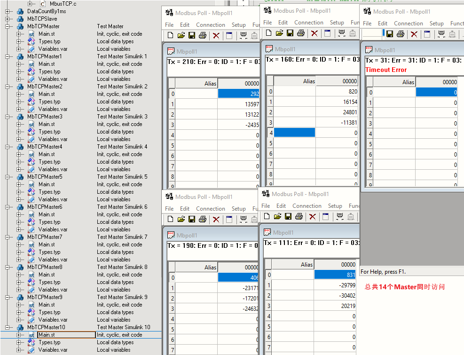The image size is (464, 355).
Task: Click Save icon in Tx = 190 window toolbar
Action: tap(192, 220)
